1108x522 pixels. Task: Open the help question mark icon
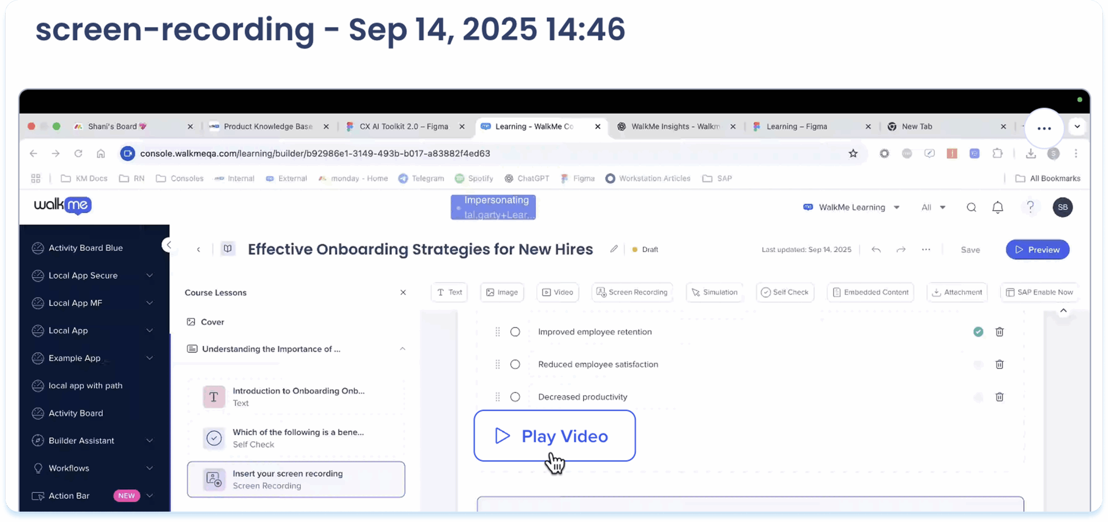tap(1030, 207)
